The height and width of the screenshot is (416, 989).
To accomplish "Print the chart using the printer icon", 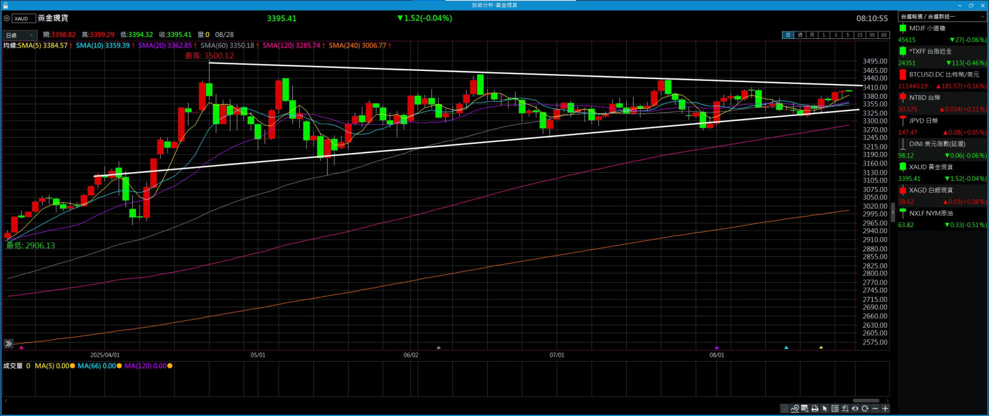I will (x=815, y=409).
